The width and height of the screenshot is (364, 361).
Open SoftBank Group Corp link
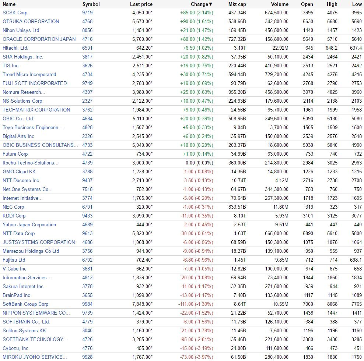pyautogui.click(x=25, y=304)
